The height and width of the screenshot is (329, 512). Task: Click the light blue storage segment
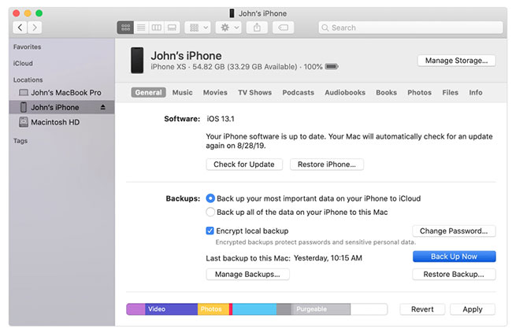coord(254,309)
